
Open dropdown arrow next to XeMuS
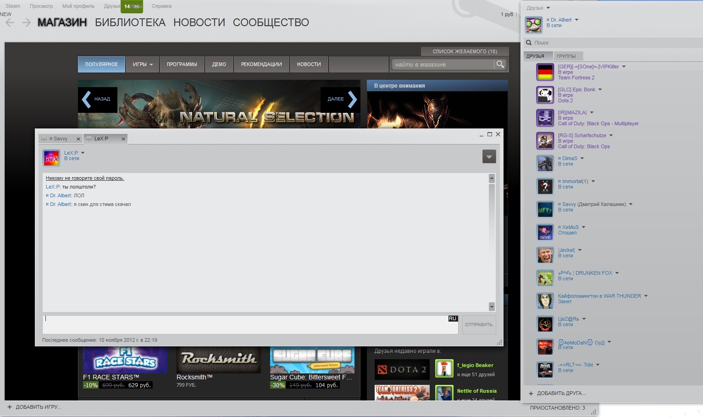[583, 227]
